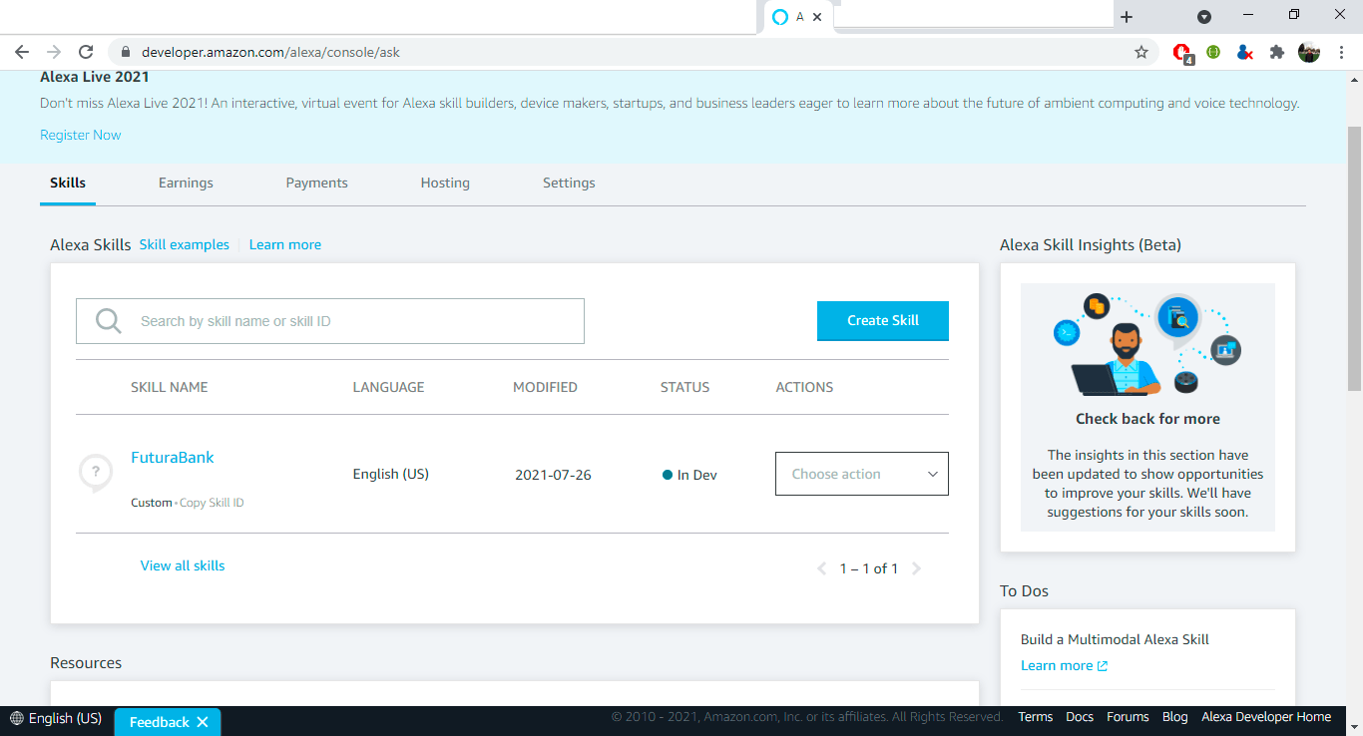This screenshot has height=736, width=1363.
Task: Open the Register Now link for Alexa Live
Action: [81, 135]
